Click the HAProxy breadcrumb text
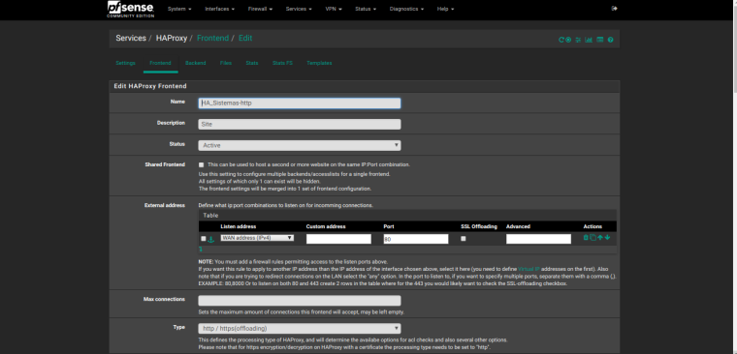Screen dimensions: 737x354 click(172, 38)
